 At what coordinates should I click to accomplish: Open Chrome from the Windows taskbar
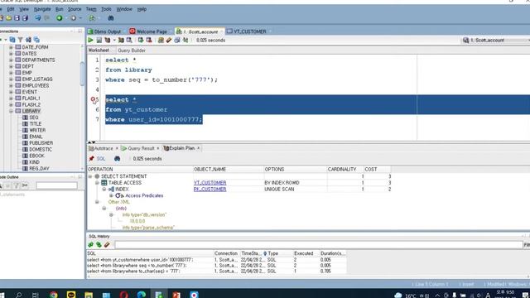click(x=53, y=295)
